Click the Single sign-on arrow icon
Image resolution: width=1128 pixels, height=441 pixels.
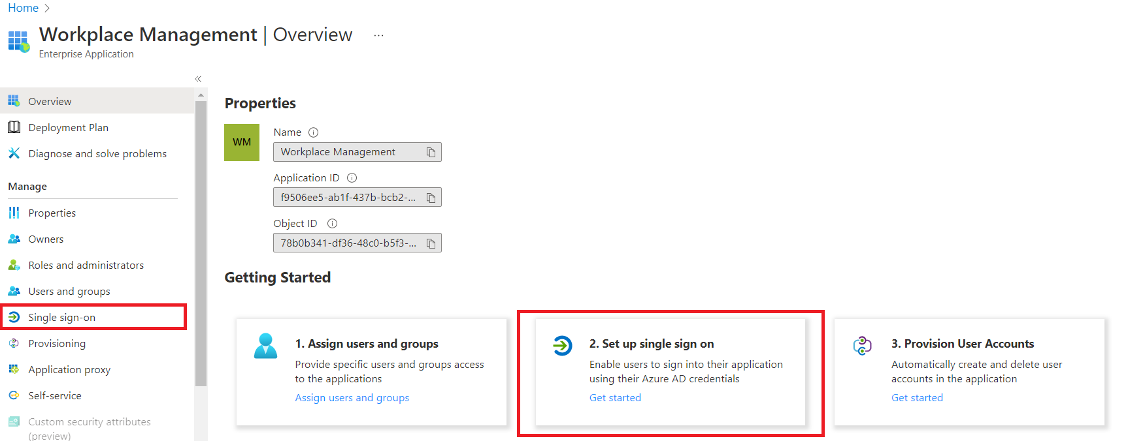point(14,317)
